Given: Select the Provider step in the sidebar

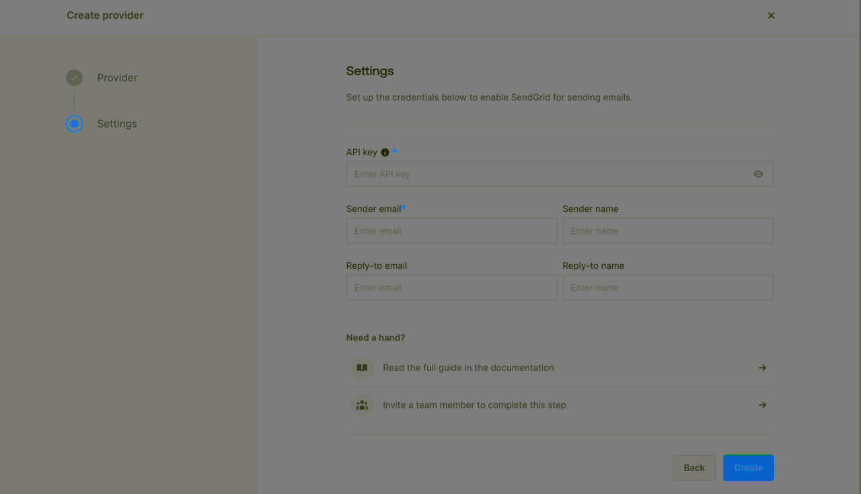Looking at the screenshot, I should click(116, 77).
